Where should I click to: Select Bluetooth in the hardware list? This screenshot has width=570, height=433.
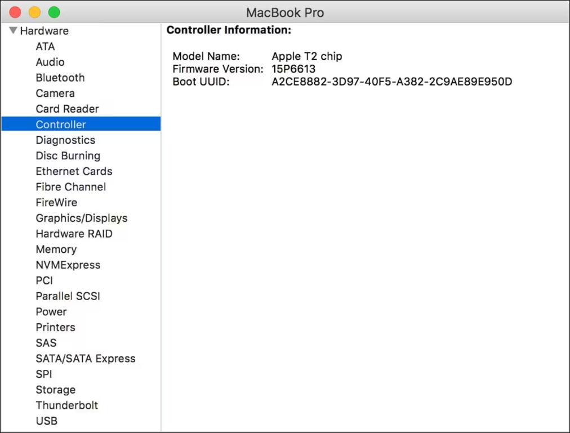point(60,78)
